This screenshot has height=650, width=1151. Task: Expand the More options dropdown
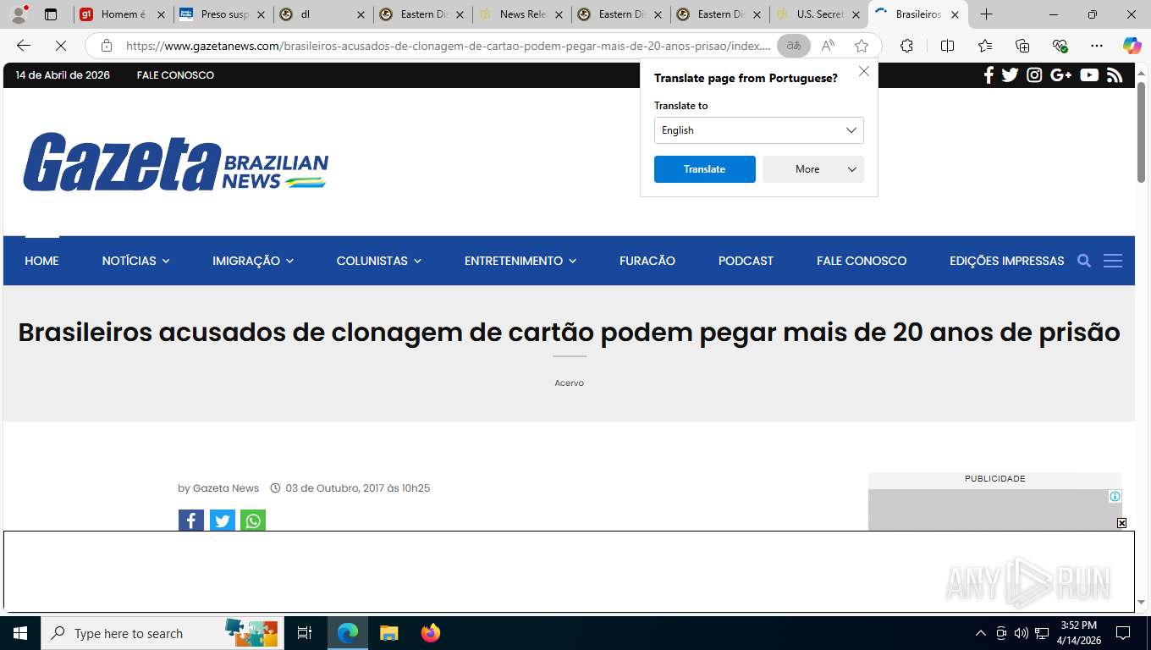[812, 169]
